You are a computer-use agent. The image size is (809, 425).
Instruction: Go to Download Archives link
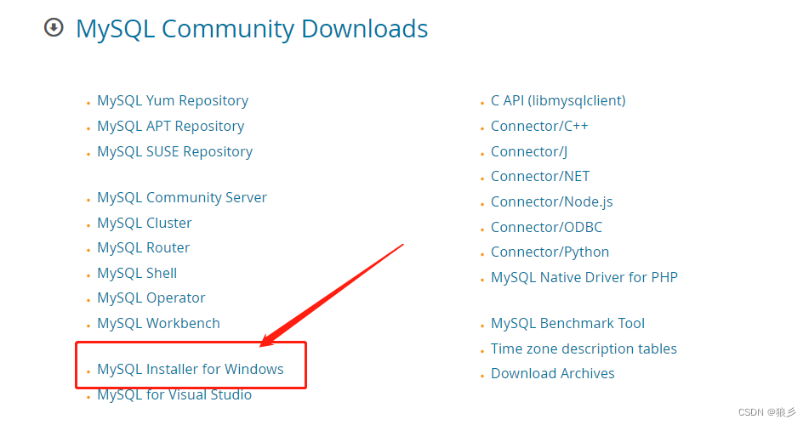(x=553, y=373)
